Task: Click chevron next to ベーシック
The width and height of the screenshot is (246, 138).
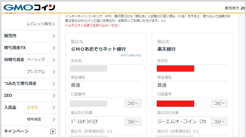Action: pyautogui.click(x=54, y=60)
